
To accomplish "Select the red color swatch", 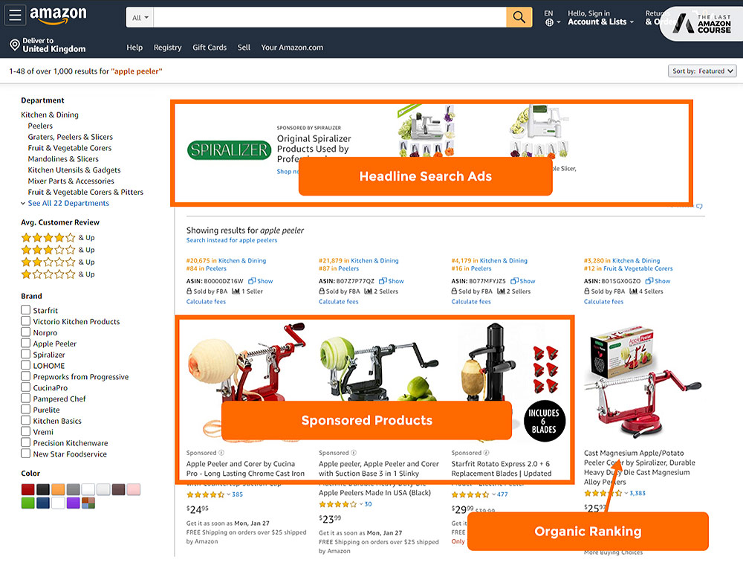I will [x=28, y=489].
